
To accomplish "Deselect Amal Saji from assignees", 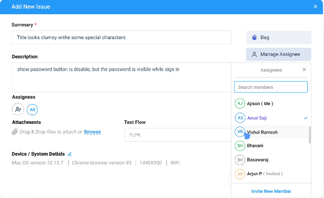I will tap(271, 118).
